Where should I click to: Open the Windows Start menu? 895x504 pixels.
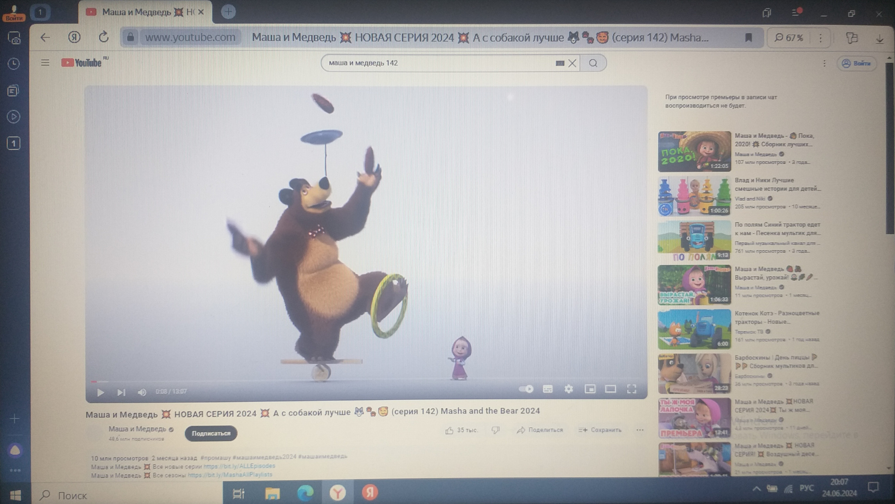[x=15, y=495]
